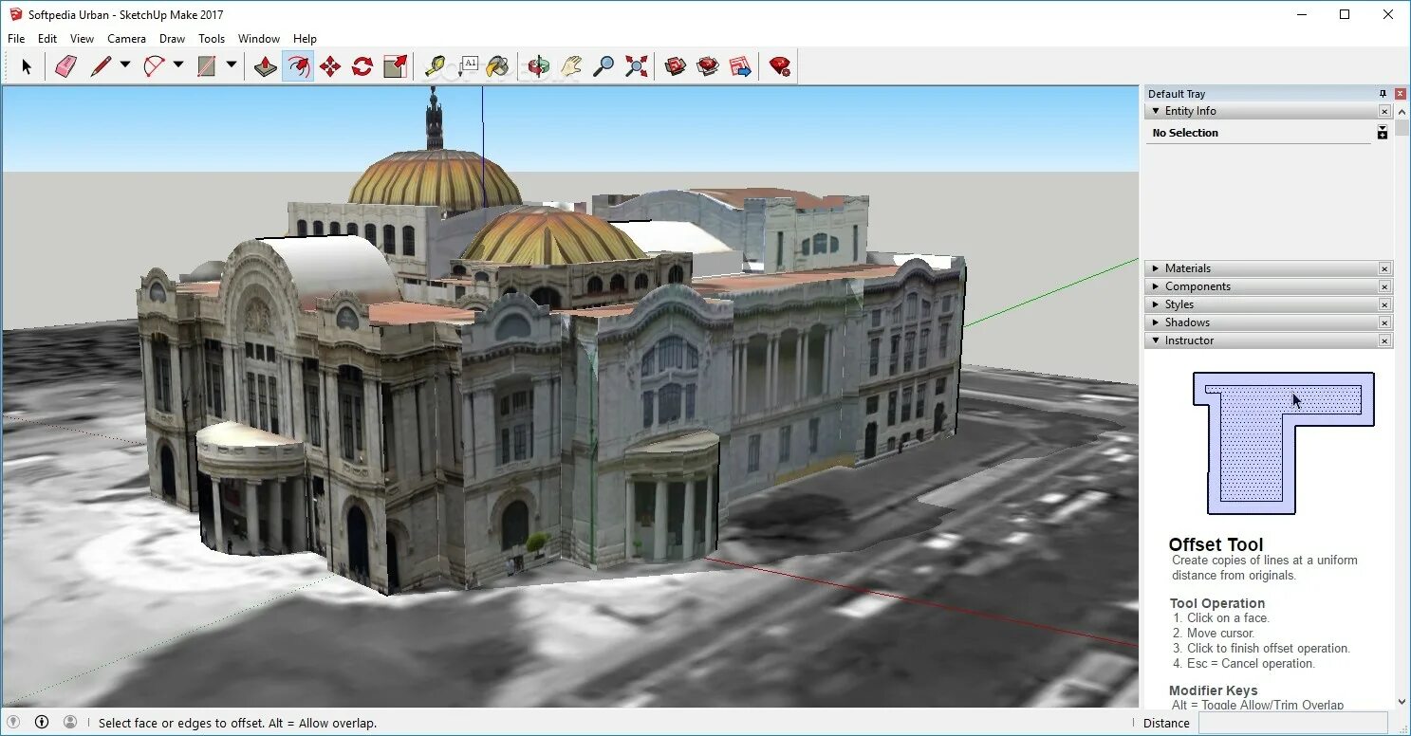The width and height of the screenshot is (1411, 736).
Task: Activate the Orbit camera tool
Action: click(x=539, y=66)
